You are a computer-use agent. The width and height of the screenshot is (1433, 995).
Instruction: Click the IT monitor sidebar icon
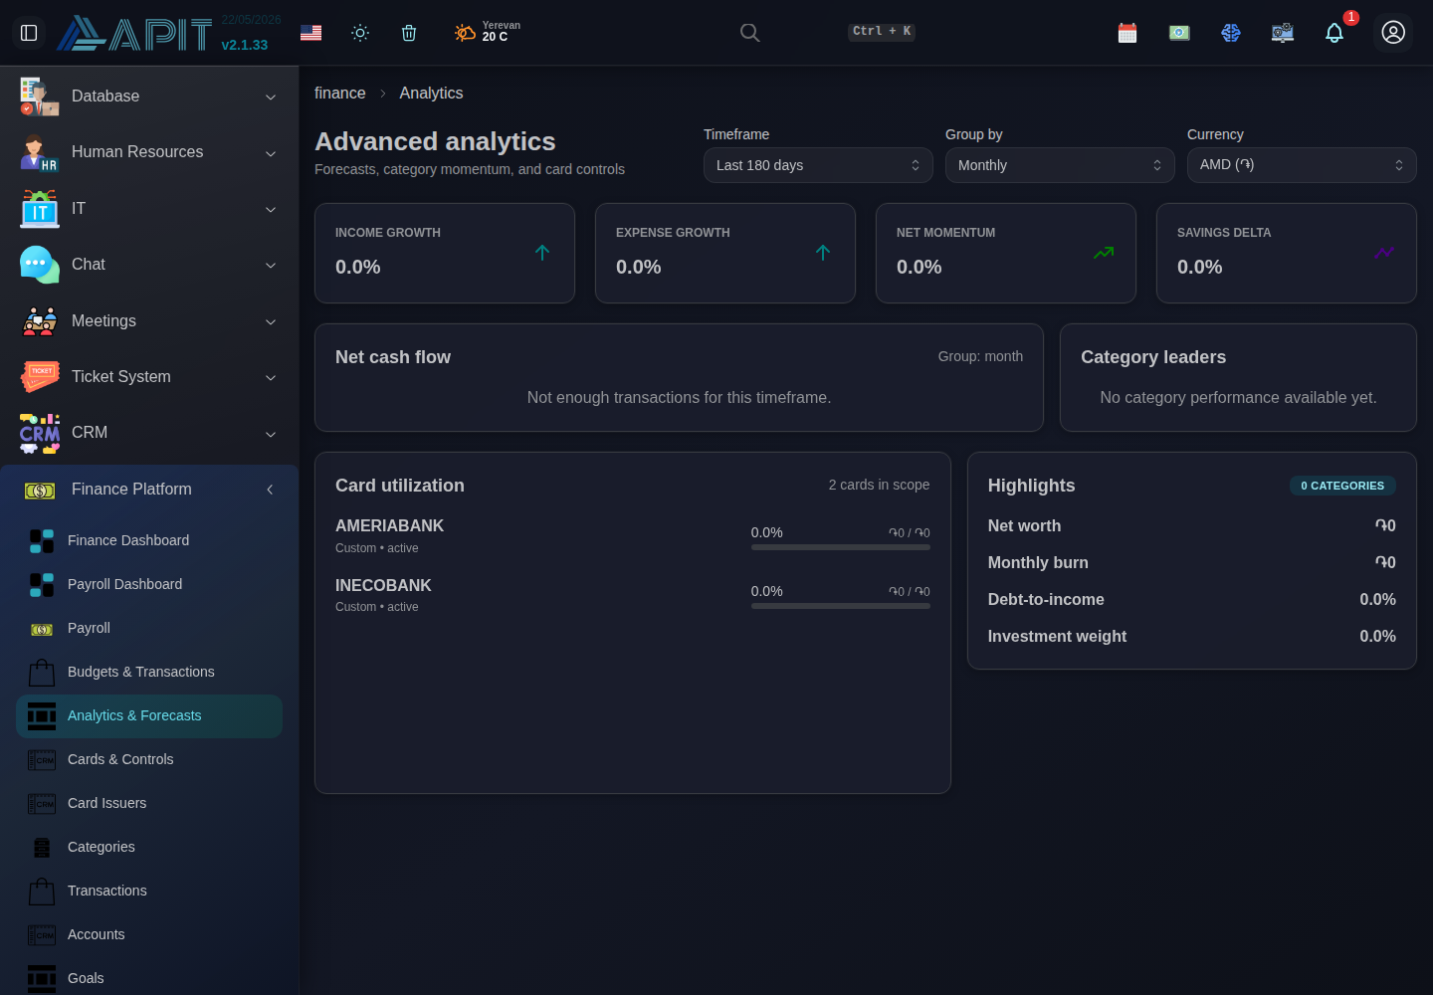[x=40, y=209]
